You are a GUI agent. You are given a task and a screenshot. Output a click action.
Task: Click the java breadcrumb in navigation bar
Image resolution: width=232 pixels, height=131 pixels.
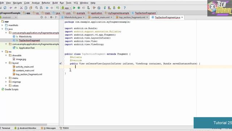pyautogui.click(x=57, y=13)
